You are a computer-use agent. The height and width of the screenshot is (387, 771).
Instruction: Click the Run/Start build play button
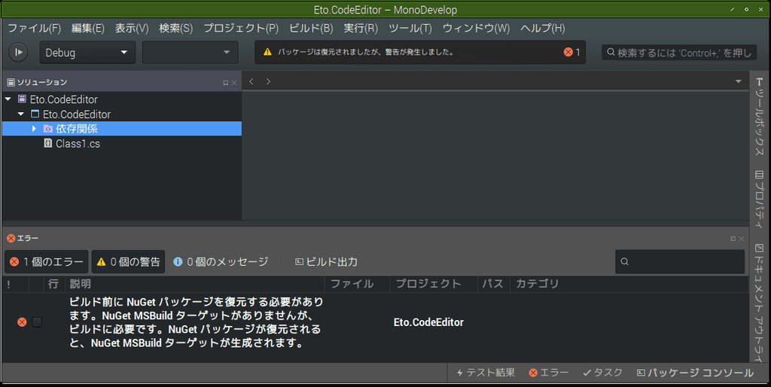18,52
